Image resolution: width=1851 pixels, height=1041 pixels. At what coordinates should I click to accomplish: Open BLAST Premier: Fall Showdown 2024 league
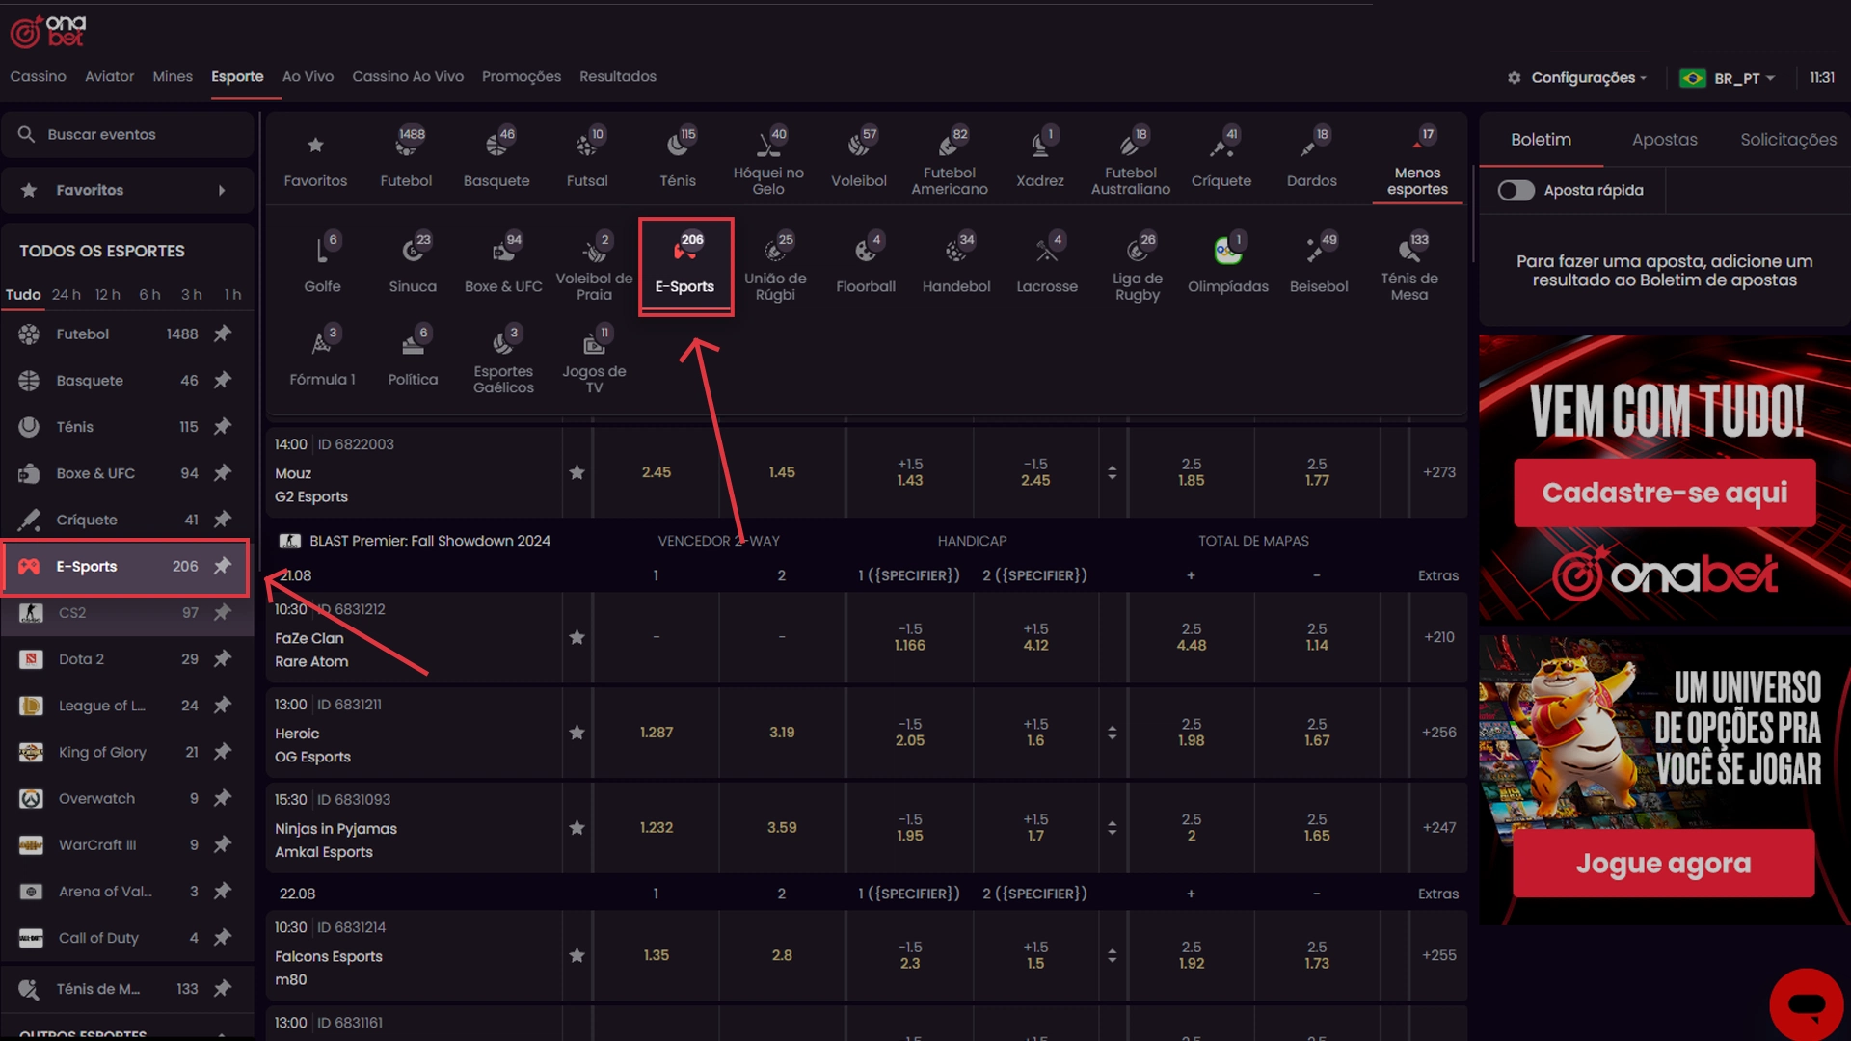tap(430, 541)
